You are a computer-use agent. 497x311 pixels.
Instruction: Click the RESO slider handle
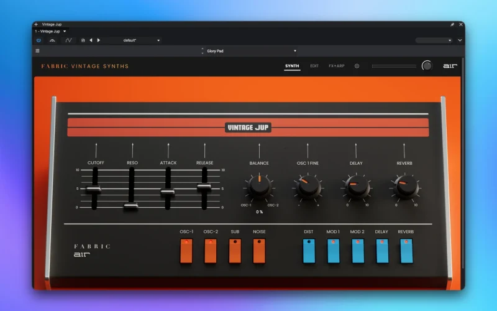(x=131, y=207)
